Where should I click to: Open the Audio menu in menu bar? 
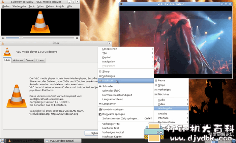(32, 6)
